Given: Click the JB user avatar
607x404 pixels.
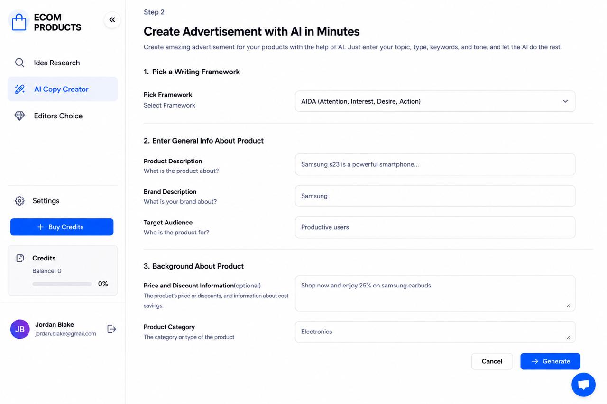Looking at the screenshot, I should point(20,329).
